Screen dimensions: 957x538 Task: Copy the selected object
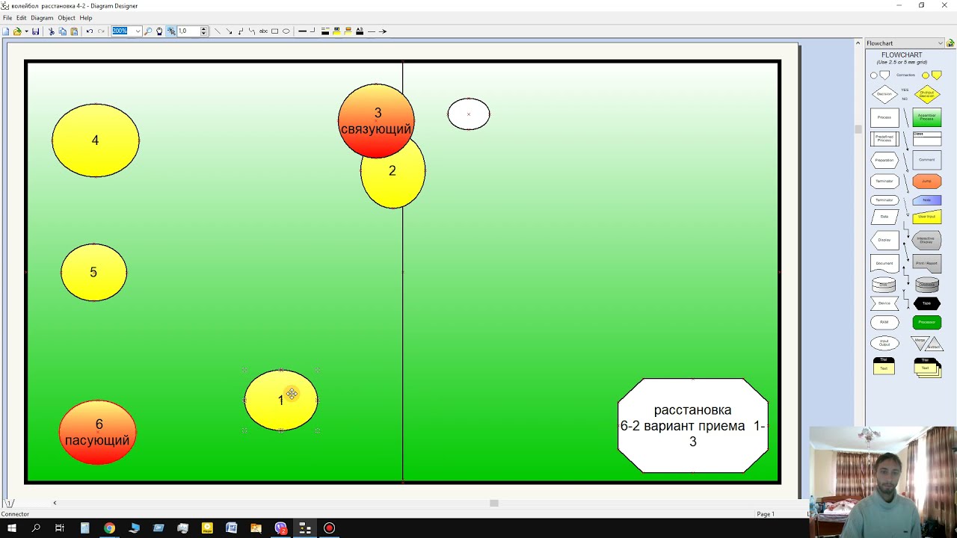click(63, 31)
